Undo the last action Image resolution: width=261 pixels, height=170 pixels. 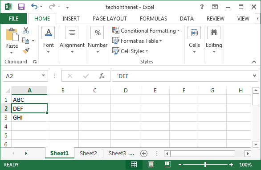(x=34, y=7)
